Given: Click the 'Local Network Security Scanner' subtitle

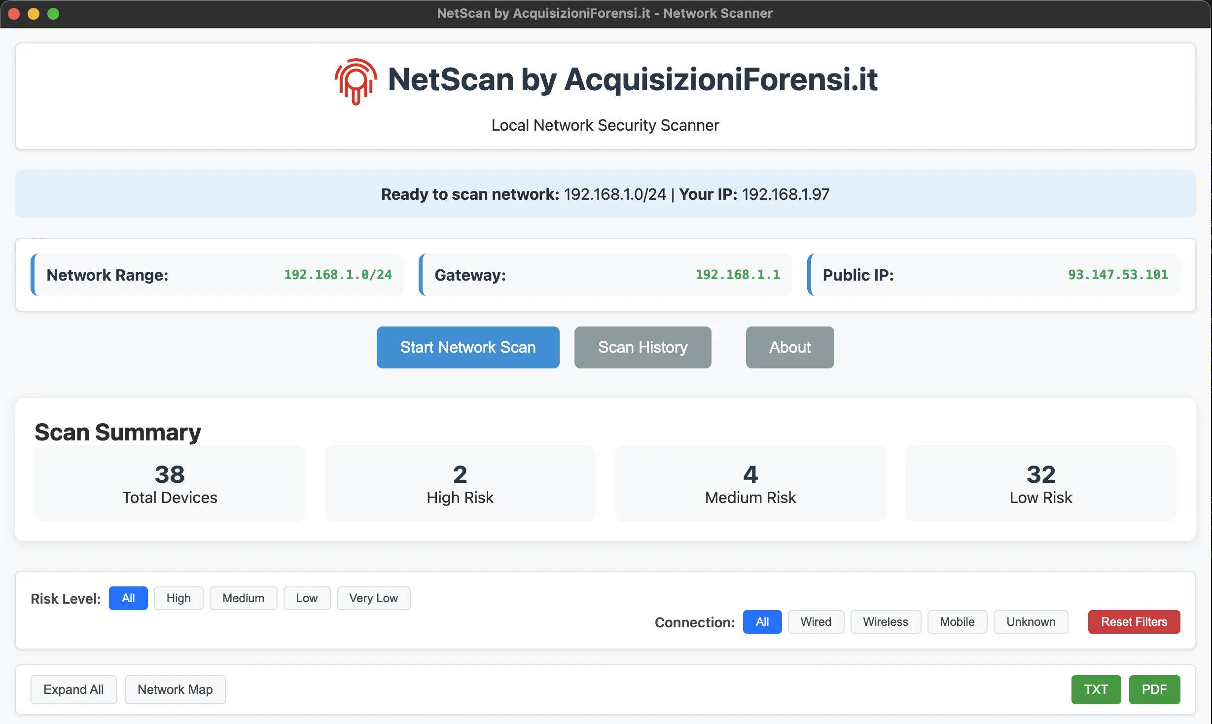Looking at the screenshot, I should click(606, 125).
